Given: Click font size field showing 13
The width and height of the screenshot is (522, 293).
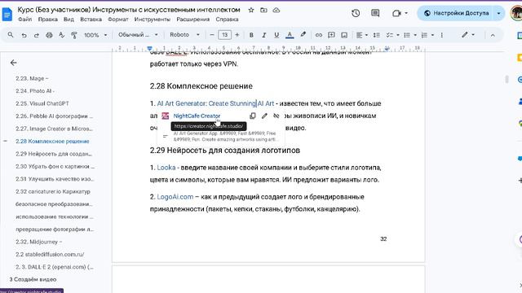Looking at the screenshot, I should pos(225,35).
